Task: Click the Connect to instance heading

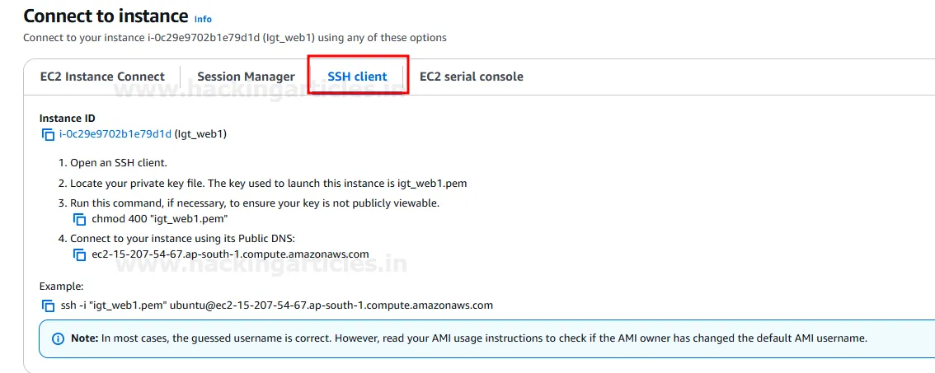Action: tap(106, 16)
